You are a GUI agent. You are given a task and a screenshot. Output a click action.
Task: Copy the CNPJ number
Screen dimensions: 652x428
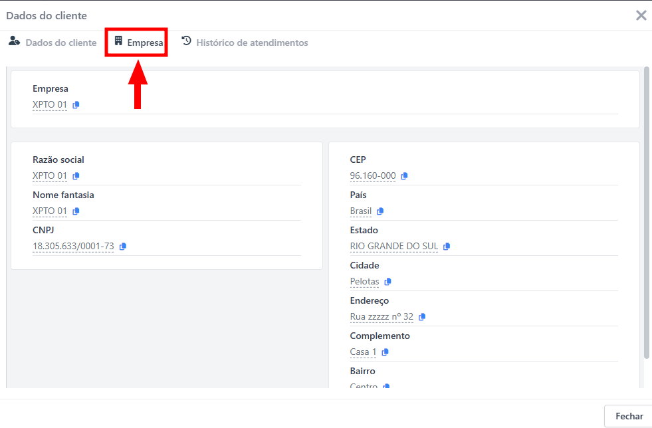click(123, 247)
